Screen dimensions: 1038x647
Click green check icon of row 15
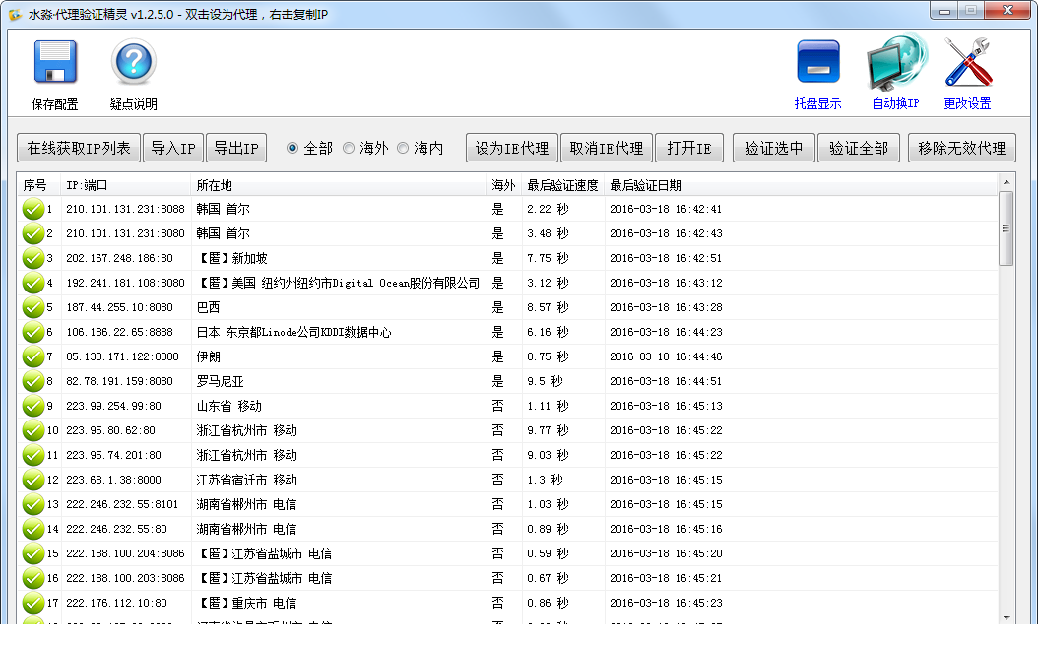pos(33,553)
